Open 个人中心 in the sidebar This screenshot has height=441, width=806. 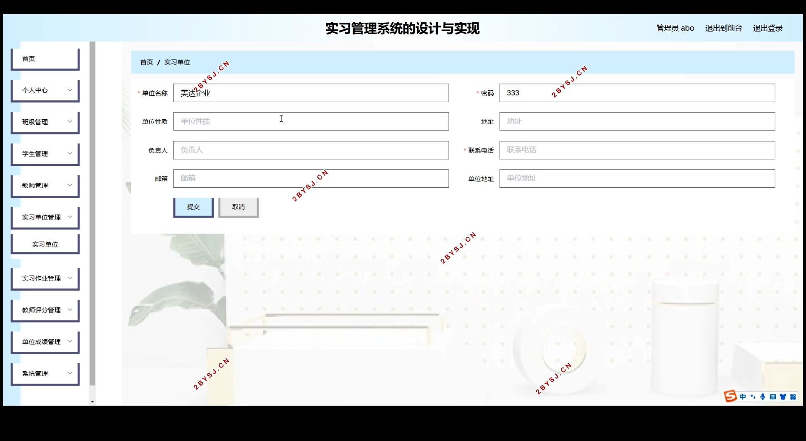pos(45,90)
